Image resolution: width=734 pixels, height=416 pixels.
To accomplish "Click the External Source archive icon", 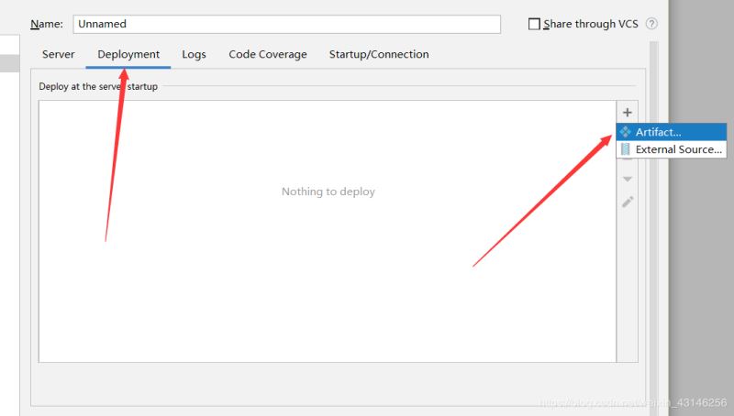I will click(626, 149).
